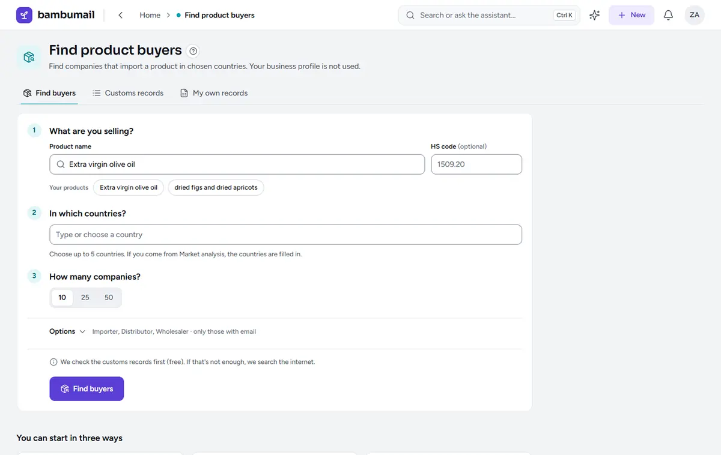Choose 50 companies

coord(109,298)
